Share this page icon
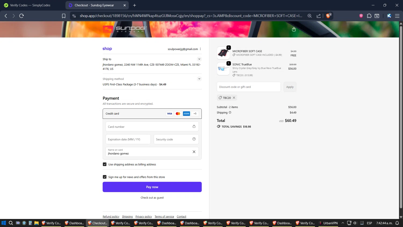The width and height of the screenshot is (403, 227). click(x=319, y=16)
